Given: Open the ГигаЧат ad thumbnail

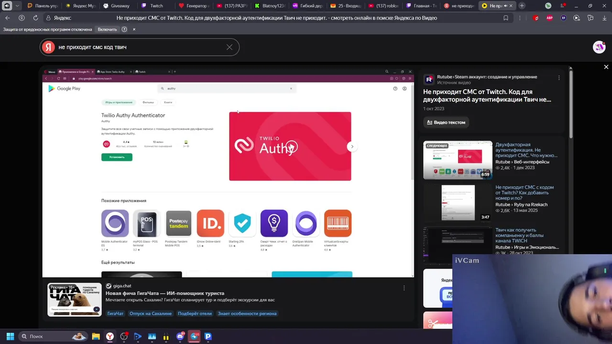Looking at the screenshot, I should [75, 300].
